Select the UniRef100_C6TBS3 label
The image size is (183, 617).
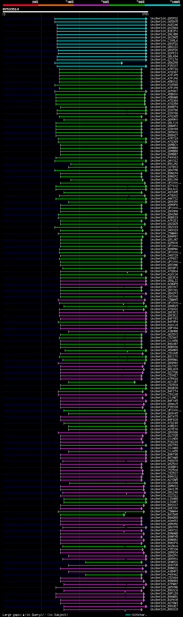[164, 167]
